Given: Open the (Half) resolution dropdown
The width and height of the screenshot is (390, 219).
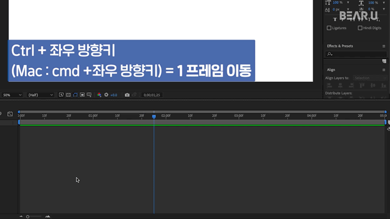Looking at the screenshot, I should tap(40, 95).
